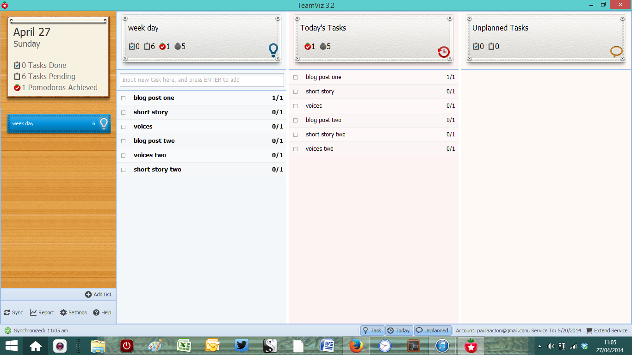This screenshot has height=355, width=632.
Task: Close the Unplanned Tasks panel using its top-right corner X
Action: (x=622, y=18)
